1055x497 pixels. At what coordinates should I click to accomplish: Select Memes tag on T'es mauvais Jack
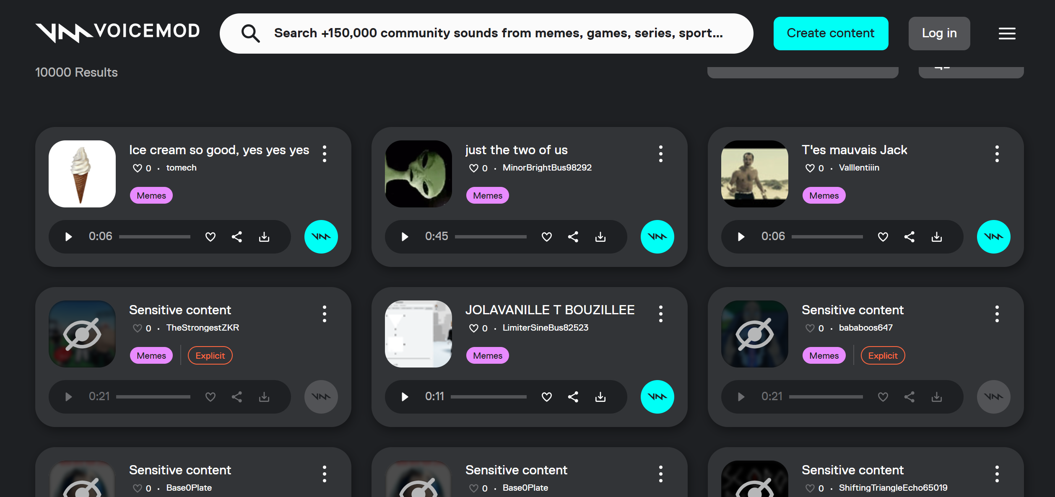pyautogui.click(x=824, y=195)
